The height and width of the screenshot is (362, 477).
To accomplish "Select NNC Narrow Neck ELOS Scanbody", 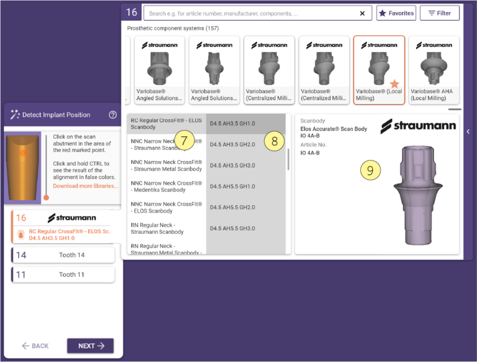I will (167, 208).
